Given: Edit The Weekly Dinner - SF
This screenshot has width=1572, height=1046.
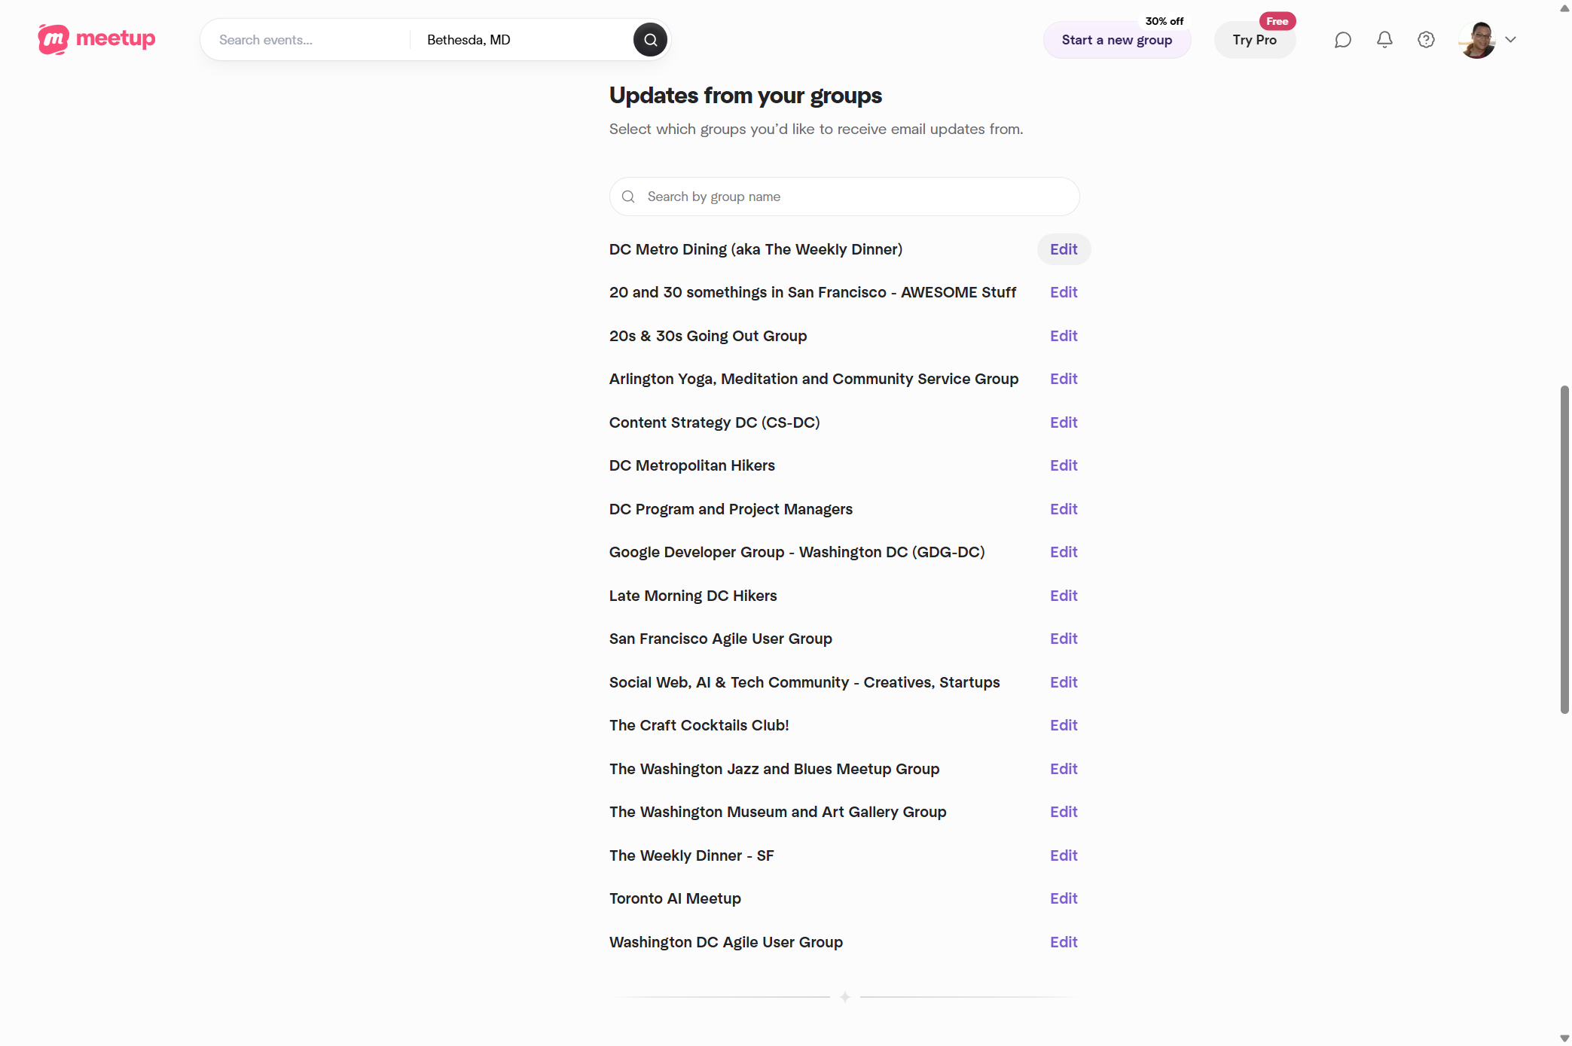Looking at the screenshot, I should click(1064, 855).
